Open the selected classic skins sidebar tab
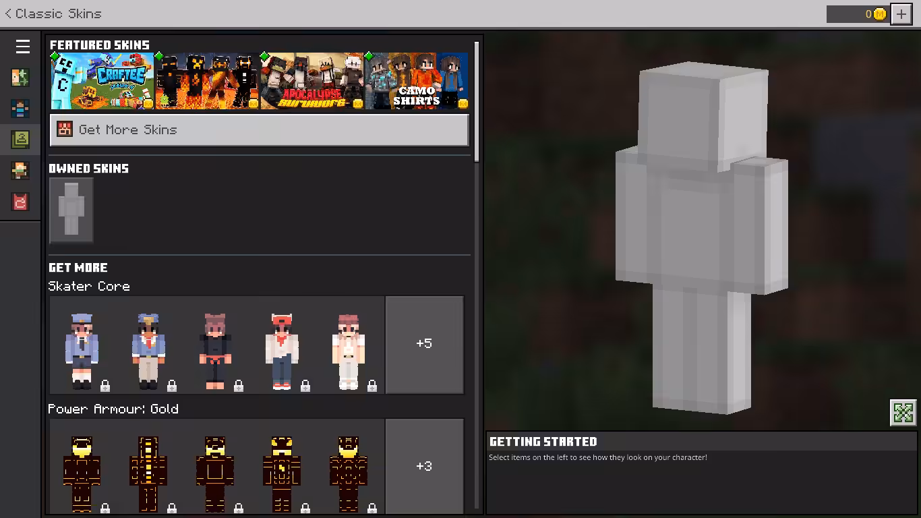Viewport: 921px width, 518px height. pos(20,140)
